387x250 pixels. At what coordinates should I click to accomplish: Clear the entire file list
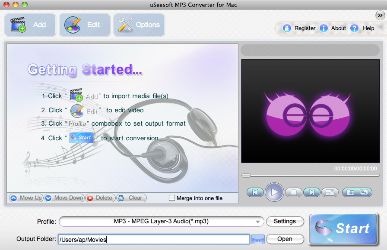[131, 198]
